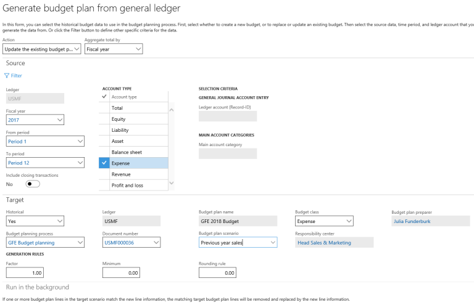Toggle the checked Expense account type row
This screenshot has height=305, width=474.
[104, 163]
